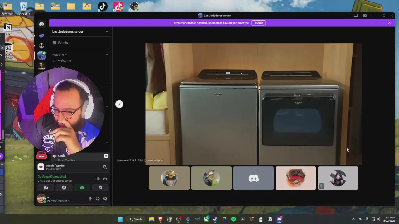Open File Explorer from the taskbar
This screenshot has height=224, width=399.
click(151, 219)
